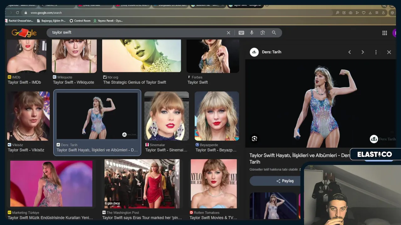
Task: Open the on-screen keyboard input tool
Action: point(241,33)
